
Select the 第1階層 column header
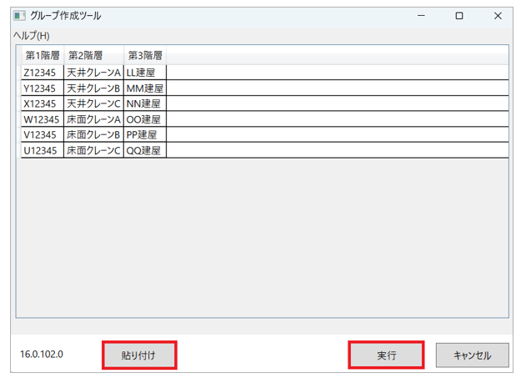click(x=43, y=56)
